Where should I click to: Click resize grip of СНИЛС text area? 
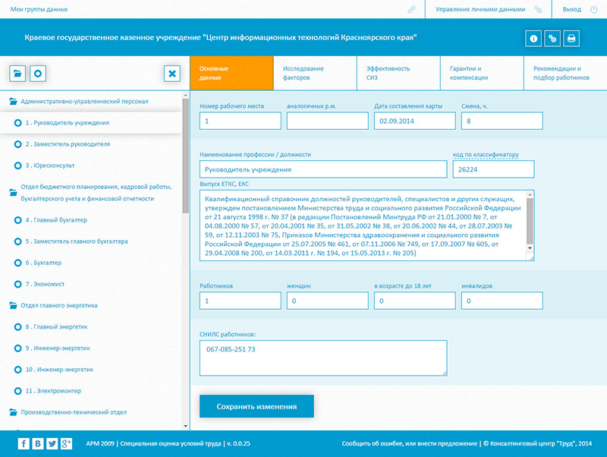445,373
